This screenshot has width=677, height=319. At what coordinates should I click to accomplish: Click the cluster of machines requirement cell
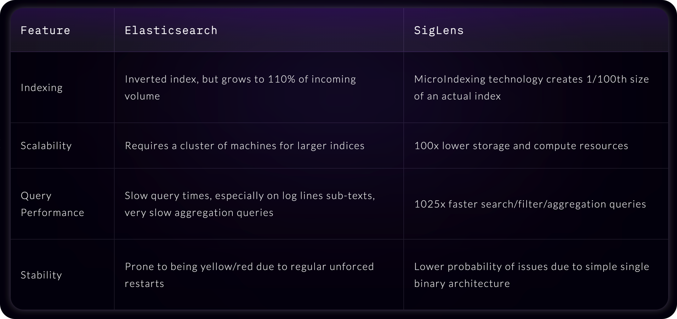244,146
